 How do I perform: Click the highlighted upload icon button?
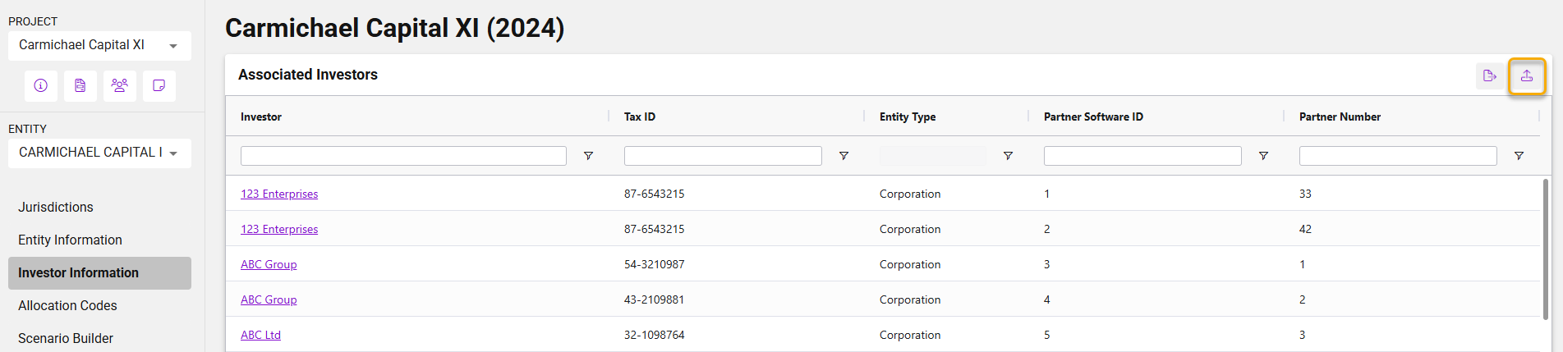point(1526,76)
